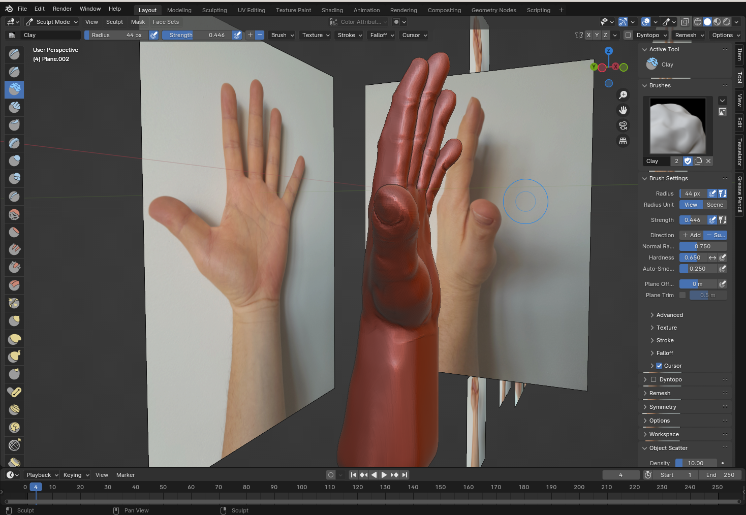Select the Snake Hook brush tool
The width and height of the screenshot is (746, 515).
[x=14, y=357]
